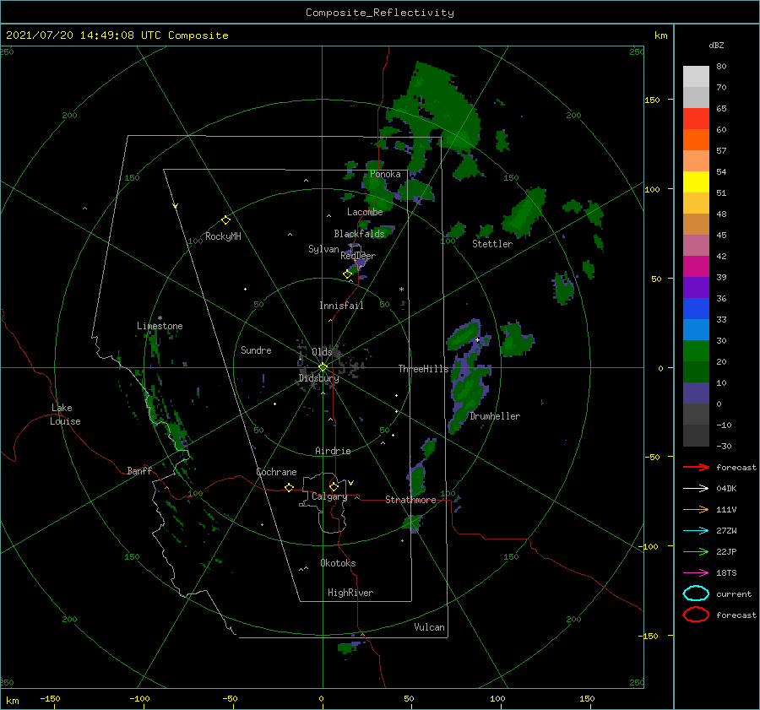The width and height of the screenshot is (760, 710).
Task: Click the Sundre town label
Action: click(x=256, y=350)
